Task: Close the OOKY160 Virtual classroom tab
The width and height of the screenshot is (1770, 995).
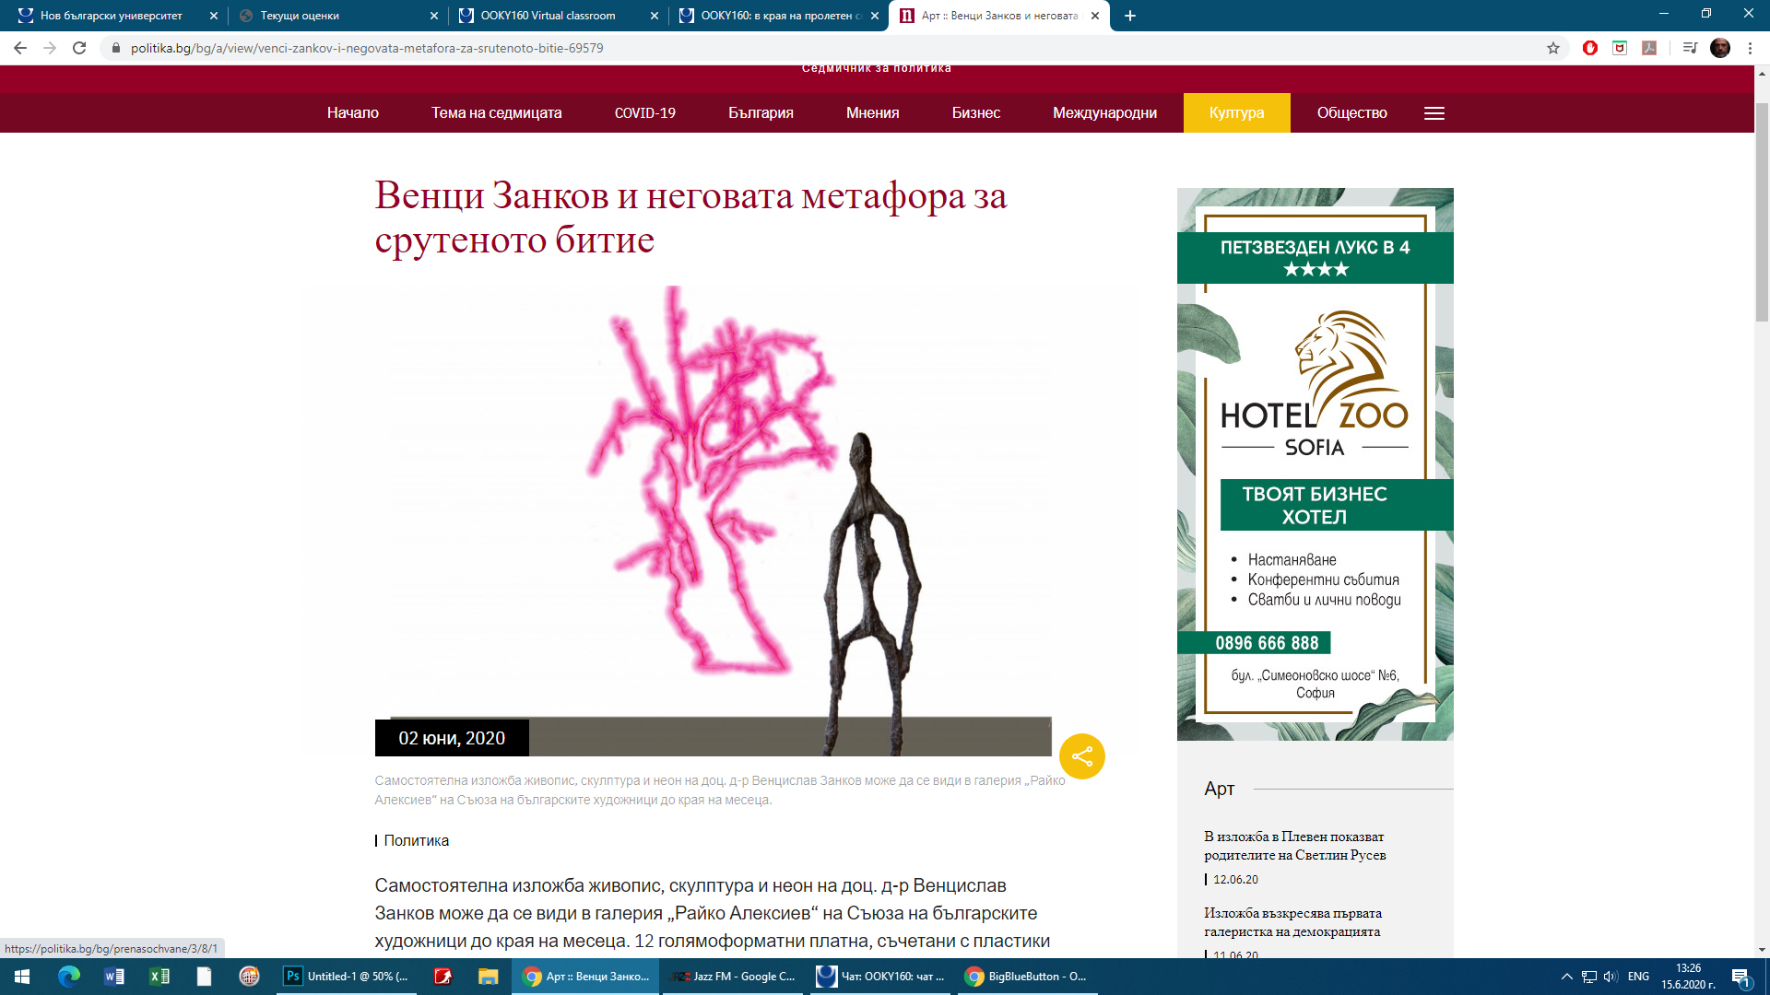Action: (x=655, y=16)
